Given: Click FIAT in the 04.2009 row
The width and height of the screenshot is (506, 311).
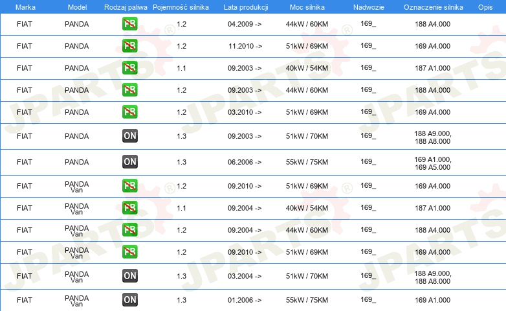Looking at the screenshot, I should (x=25, y=24).
